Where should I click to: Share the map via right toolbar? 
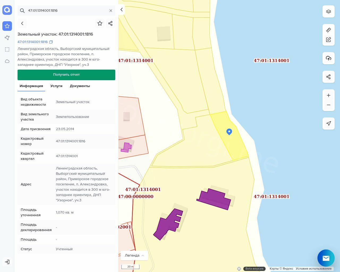coord(328,77)
